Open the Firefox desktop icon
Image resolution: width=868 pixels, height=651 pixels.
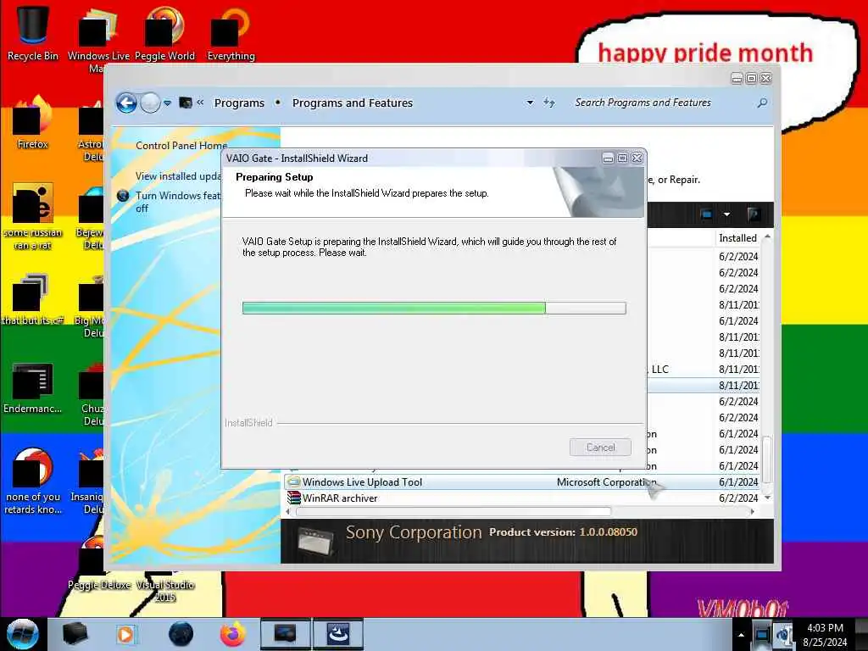(x=33, y=123)
